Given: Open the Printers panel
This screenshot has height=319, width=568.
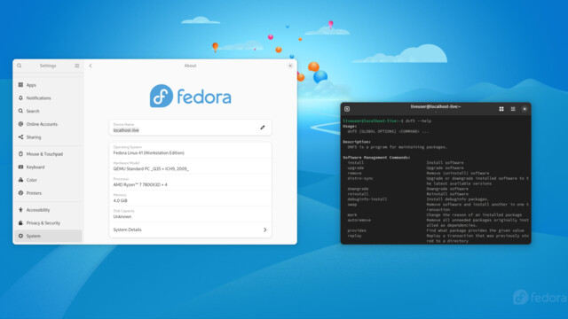Looking at the screenshot, I should (48, 193).
